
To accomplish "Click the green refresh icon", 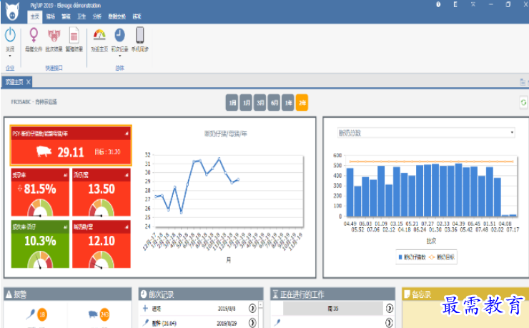I will [523, 102].
